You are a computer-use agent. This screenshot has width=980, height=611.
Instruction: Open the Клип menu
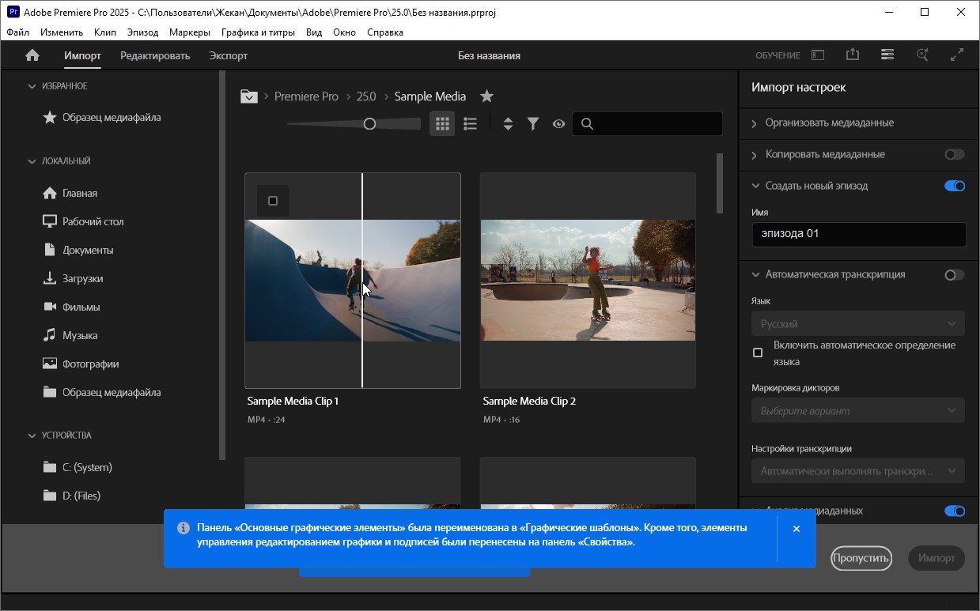click(104, 32)
